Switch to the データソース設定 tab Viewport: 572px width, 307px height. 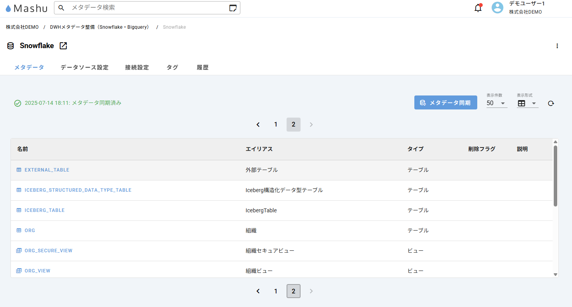tap(84, 68)
